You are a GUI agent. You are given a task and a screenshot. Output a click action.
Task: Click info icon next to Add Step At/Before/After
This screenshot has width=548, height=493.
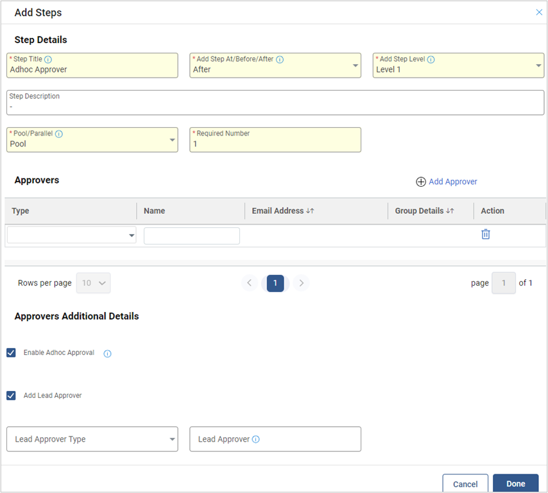[280, 59]
